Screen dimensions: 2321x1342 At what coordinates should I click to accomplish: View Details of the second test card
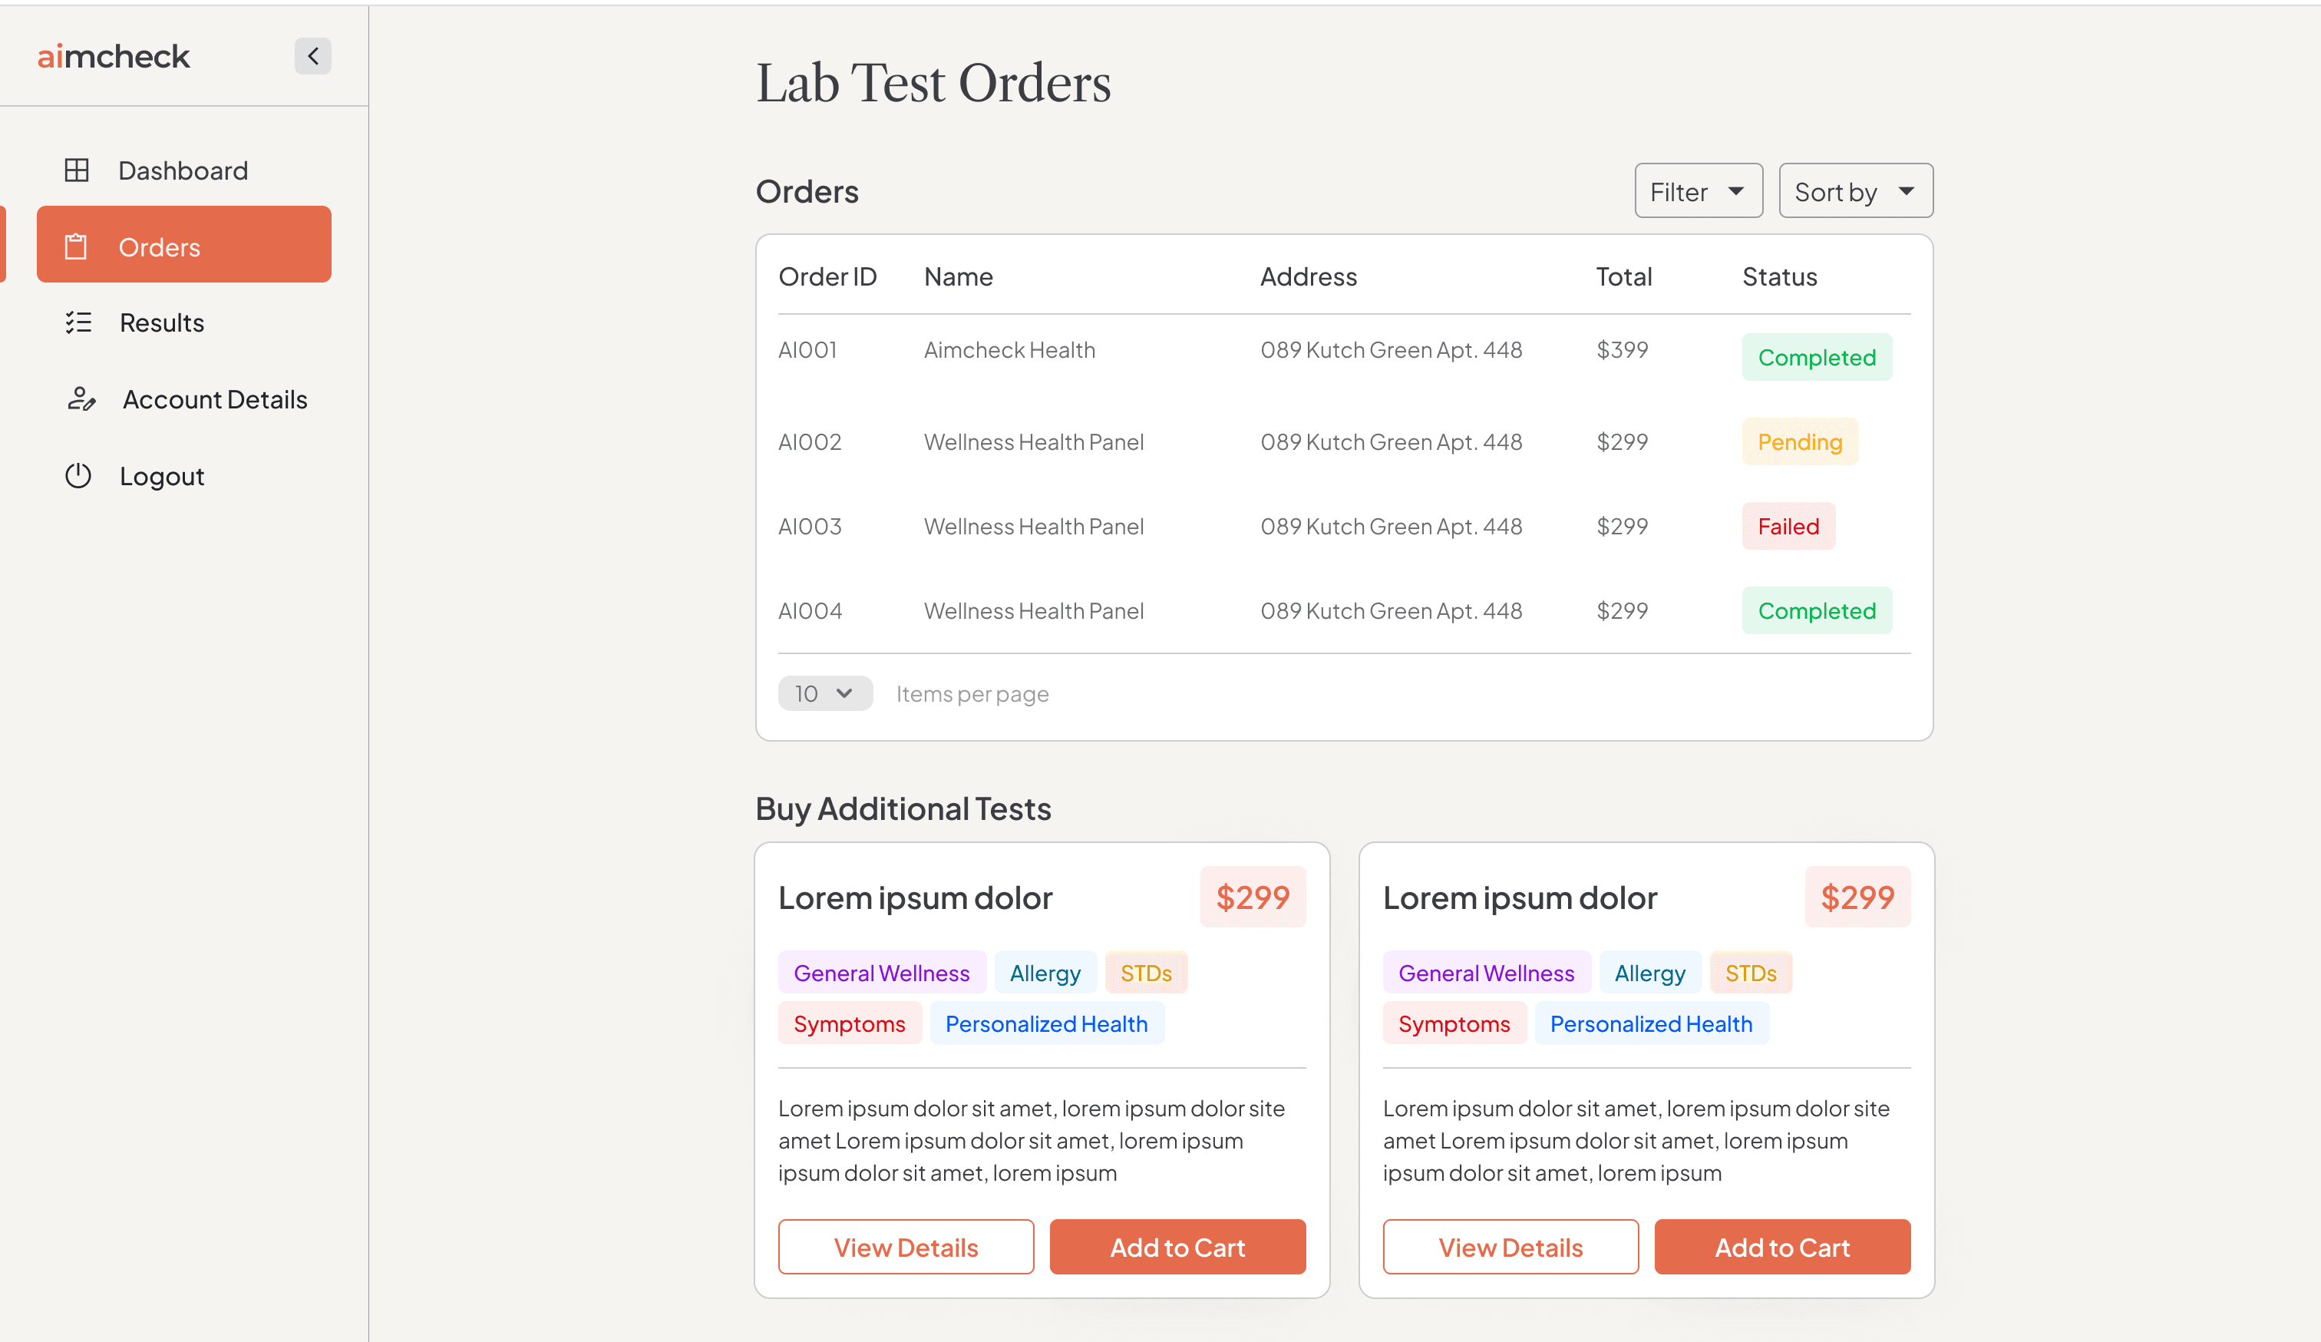click(1510, 1247)
